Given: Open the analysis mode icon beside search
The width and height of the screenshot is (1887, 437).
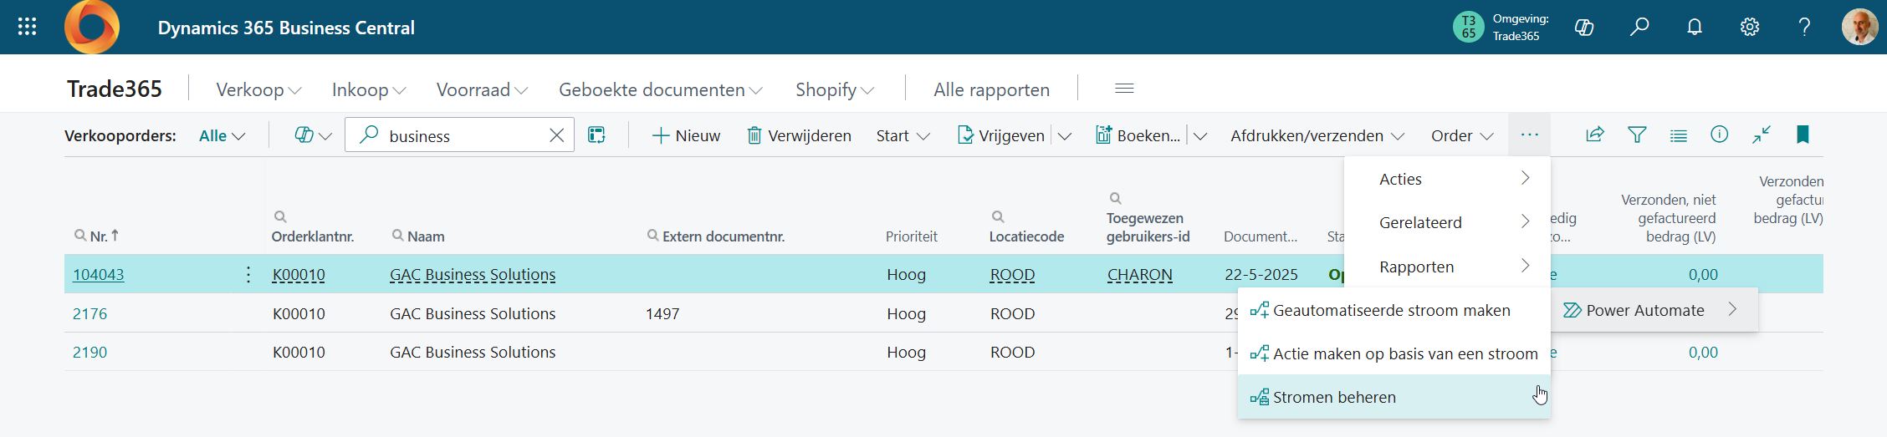Looking at the screenshot, I should click(x=596, y=135).
